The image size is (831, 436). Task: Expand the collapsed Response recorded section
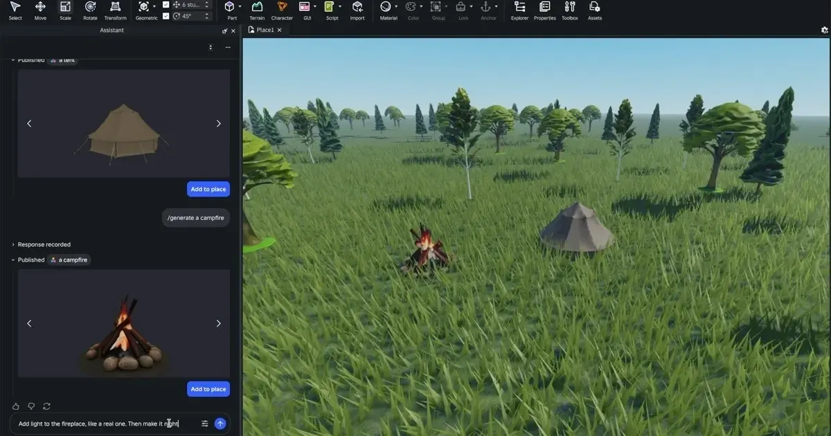(x=13, y=244)
